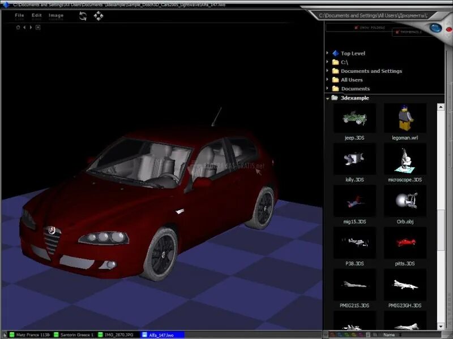
Task: Click the blue oval button at top right
Action: (435, 28)
